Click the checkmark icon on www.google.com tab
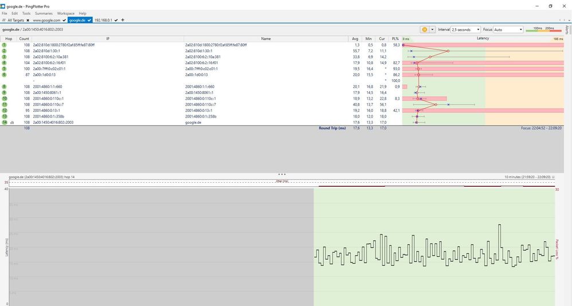 tap(64, 20)
